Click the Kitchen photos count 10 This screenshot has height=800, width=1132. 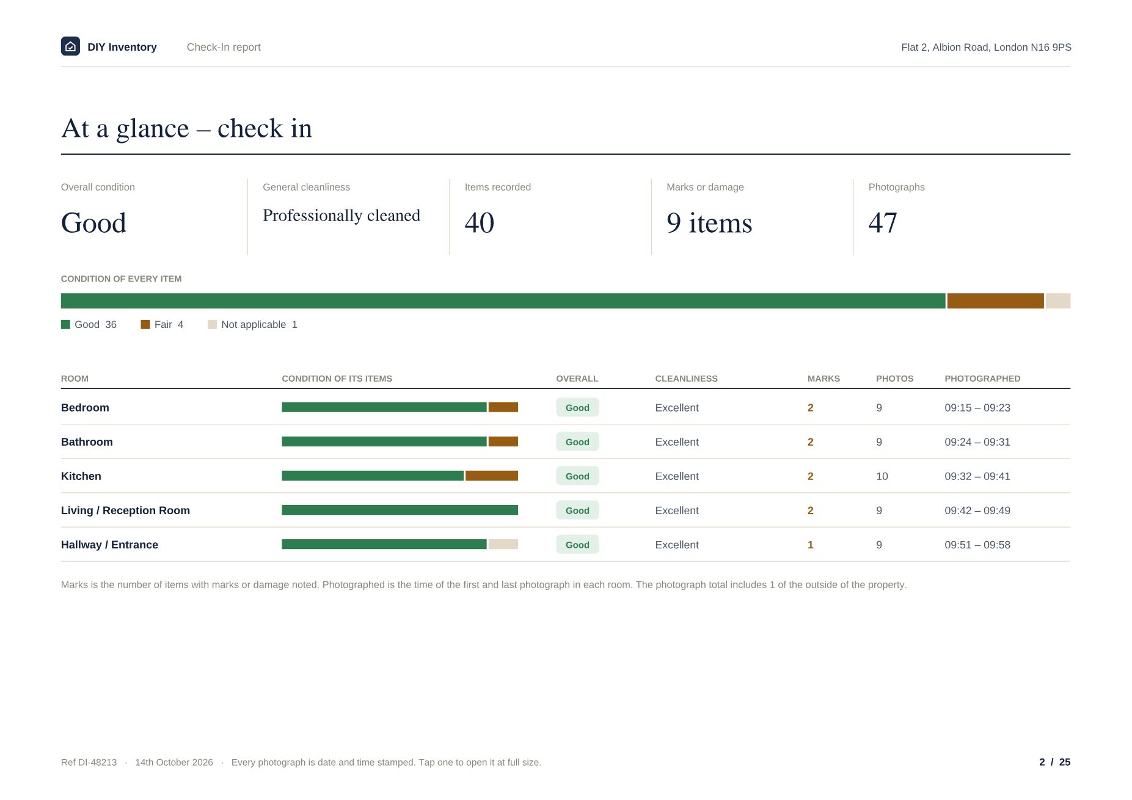click(882, 476)
